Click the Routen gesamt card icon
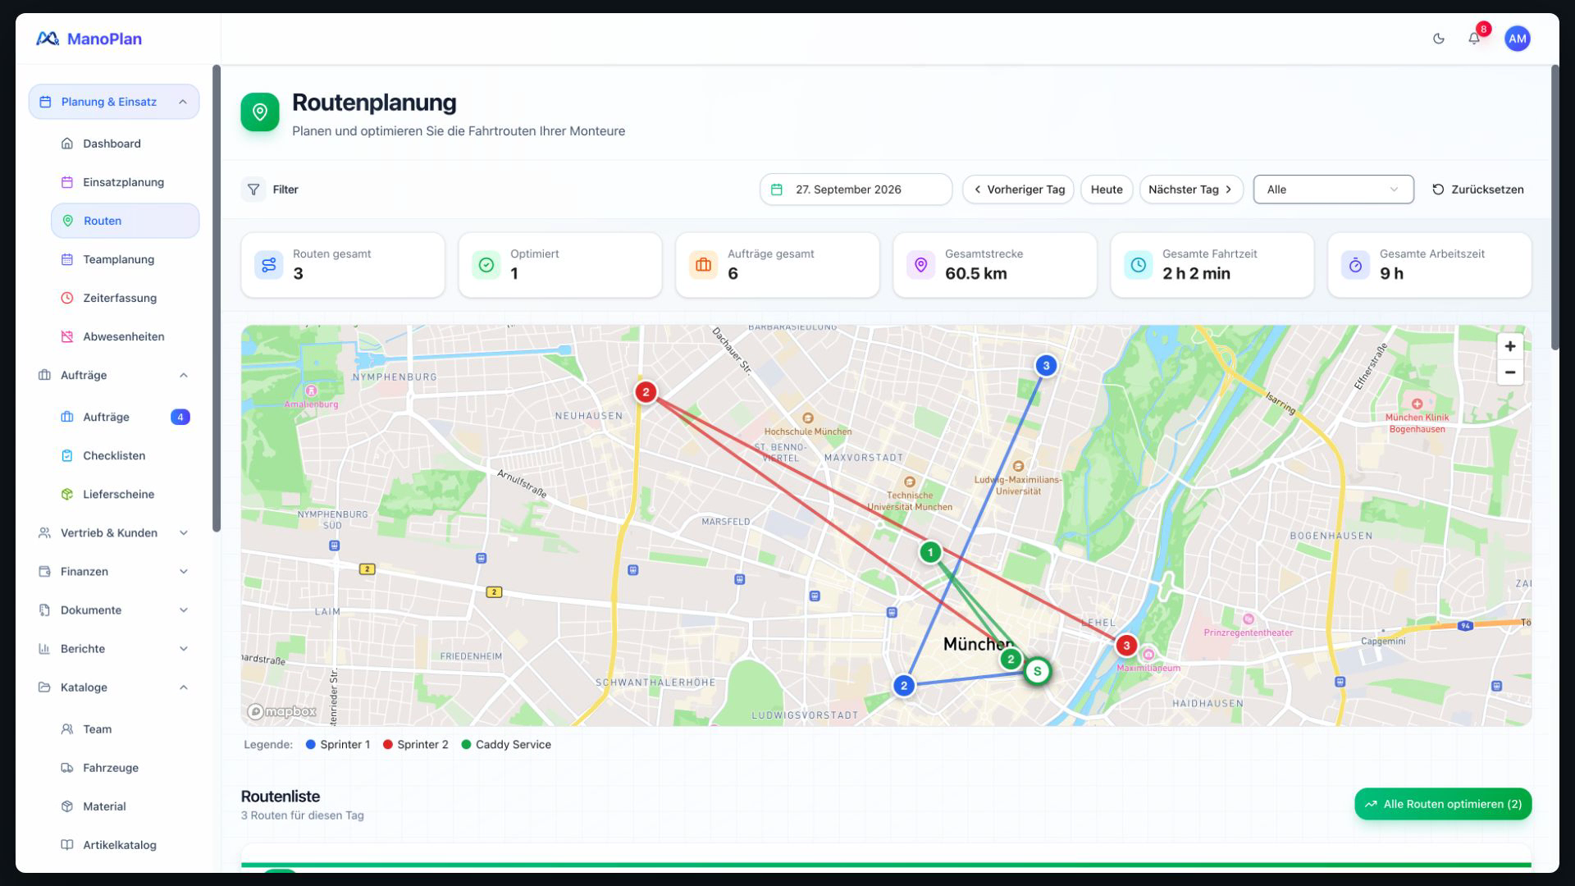 (268, 265)
